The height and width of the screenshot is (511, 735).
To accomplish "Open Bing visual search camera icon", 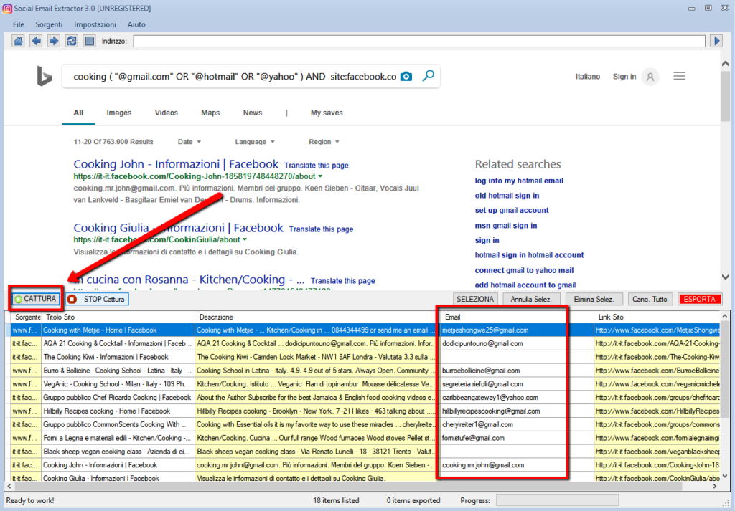I will (x=406, y=76).
